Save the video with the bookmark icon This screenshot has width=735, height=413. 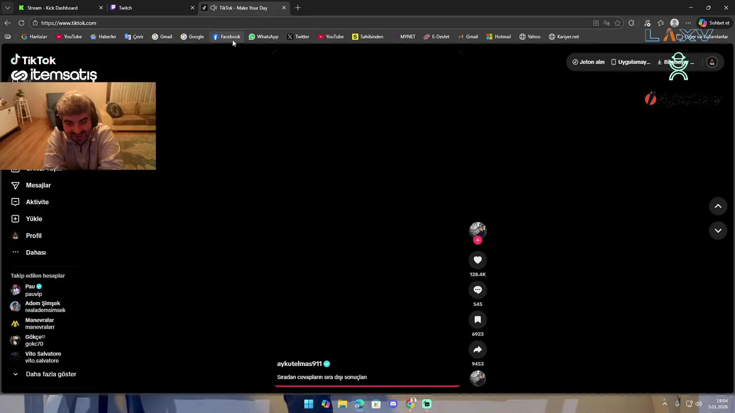point(477,320)
